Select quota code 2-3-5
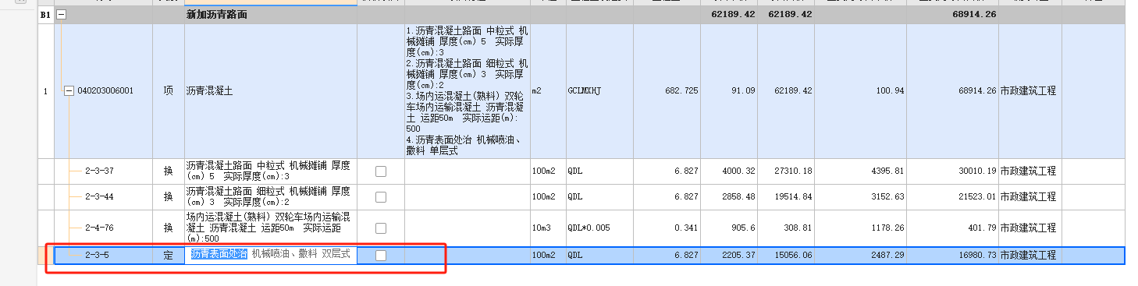Image resolution: width=1138 pixels, height=286 pixels. click(97, 255)
